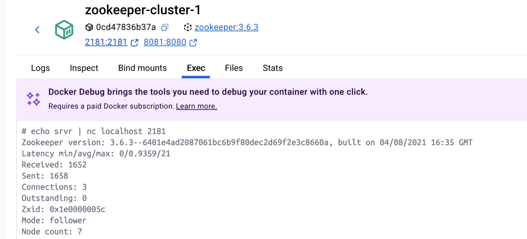527x239 pixels.
Task: Open the 8081:8080 port link
Action: coord(165,42)
